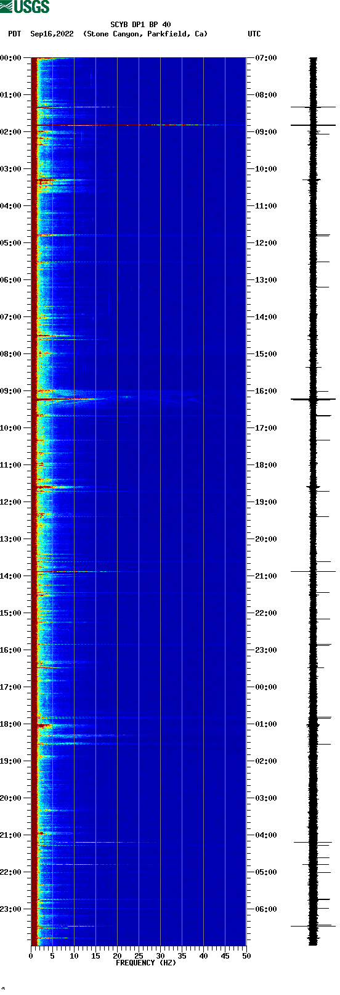This screenshot has height=995, width=340.
Task: Click the UTC "16:00" time label
Action: coord(265,391)
